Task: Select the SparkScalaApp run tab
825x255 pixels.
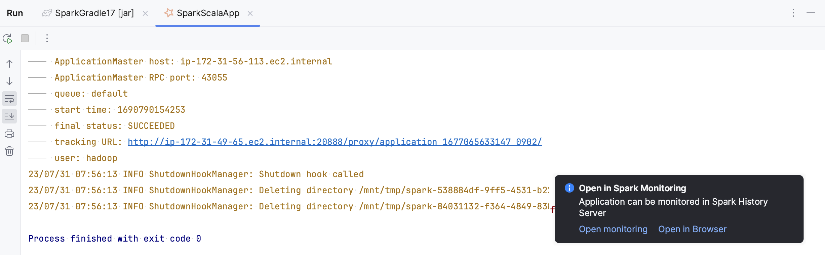Action: pyautogui.click(x=208, y=13)
